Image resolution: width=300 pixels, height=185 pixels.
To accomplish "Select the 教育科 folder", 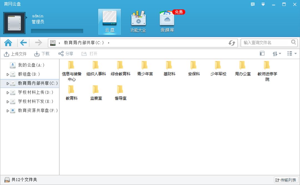I will pos(72,93).
